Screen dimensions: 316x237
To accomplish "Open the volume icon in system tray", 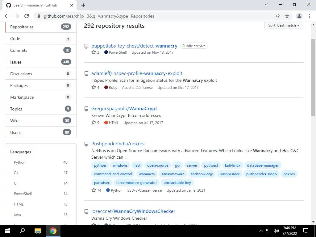I will click(276, 231).
